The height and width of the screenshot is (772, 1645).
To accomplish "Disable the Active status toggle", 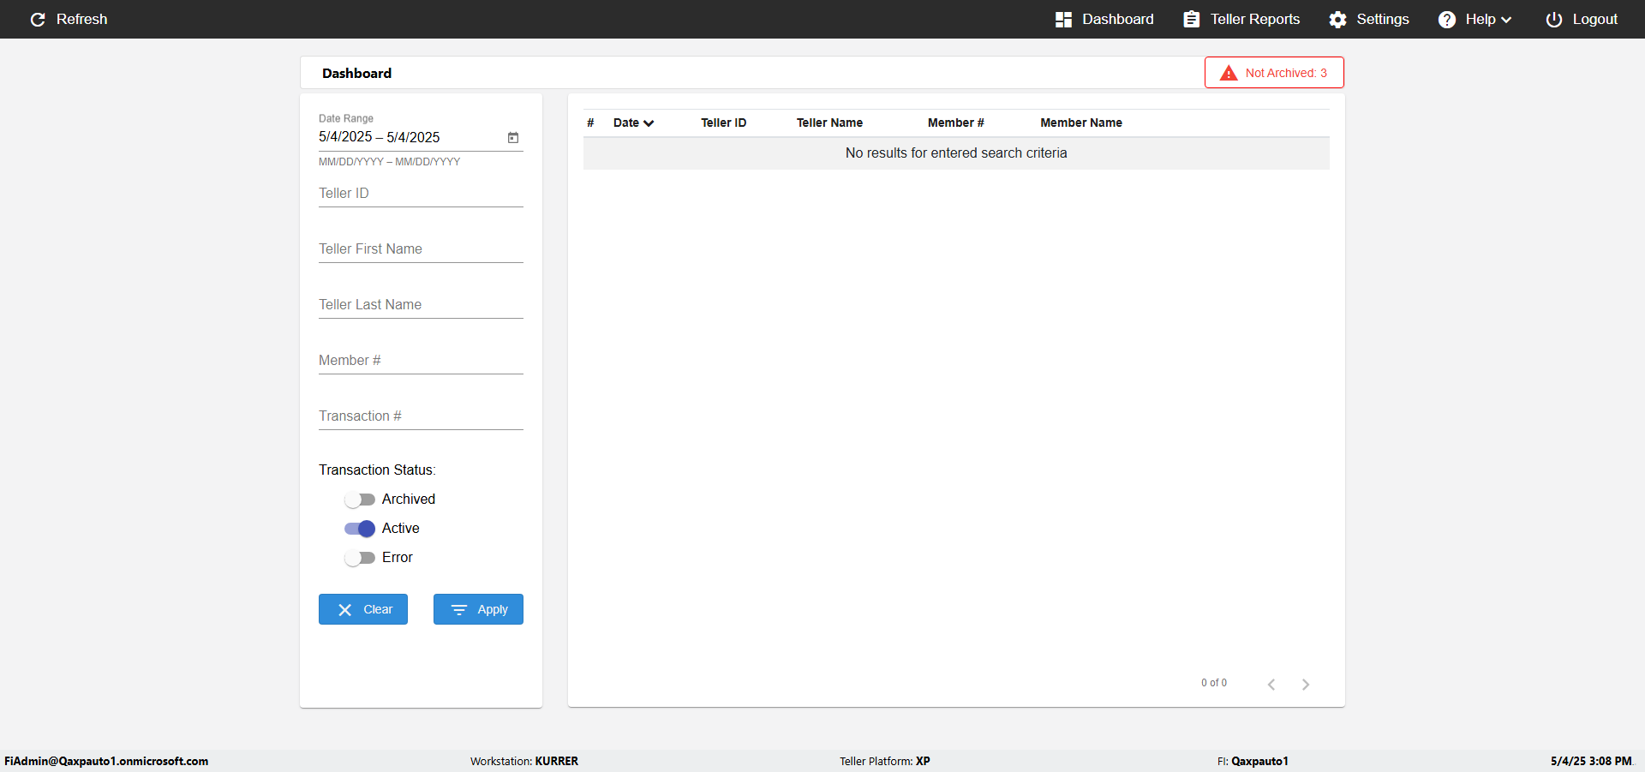I will tap(360, 529).
